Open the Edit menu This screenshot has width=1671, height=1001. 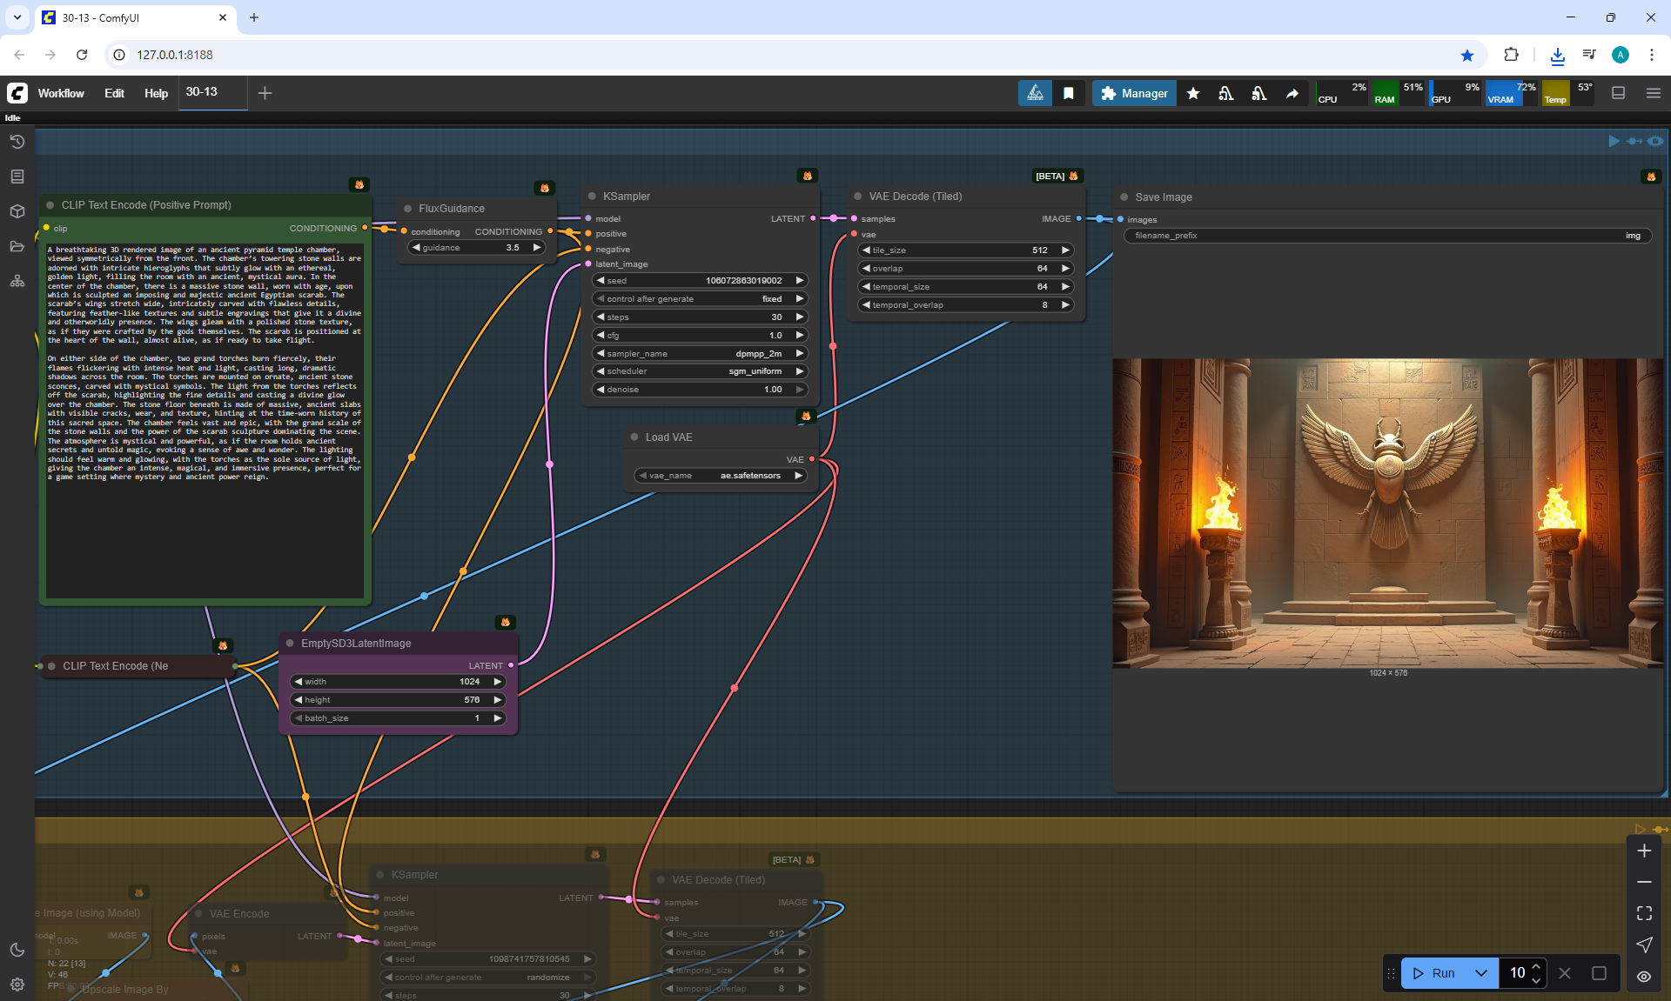[x=114, y=93]
